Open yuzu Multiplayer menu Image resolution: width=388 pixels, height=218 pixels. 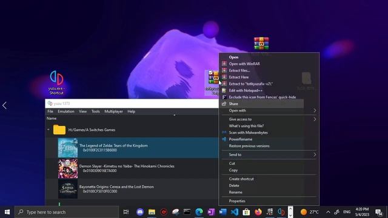pyautogui.click(x=113, y=111)
